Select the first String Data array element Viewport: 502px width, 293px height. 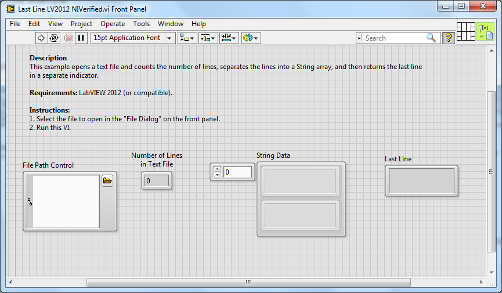300,180
